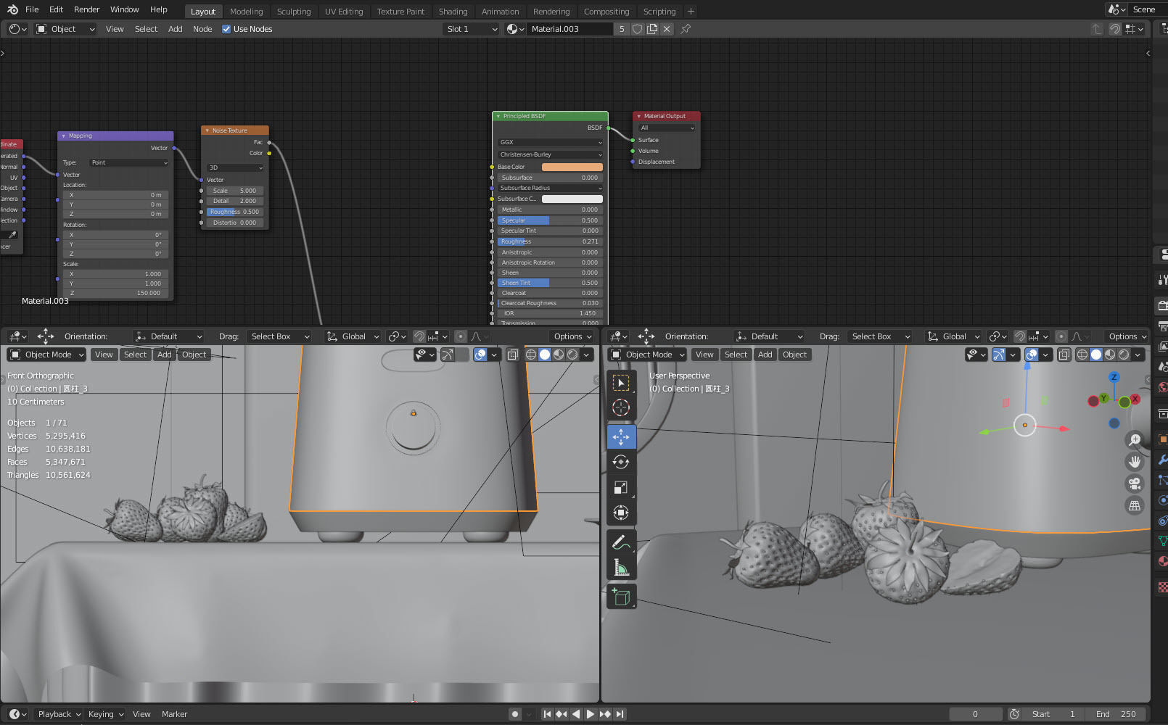Click fake user shield icon for Material.003
1168x725 pixels.
click(x=637, y=29)
